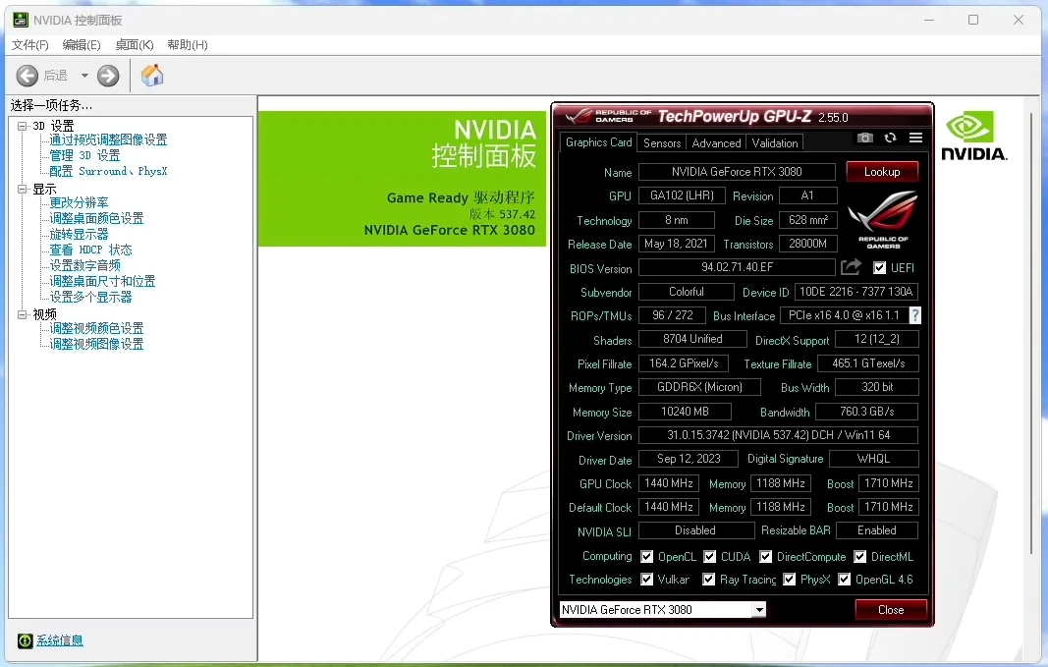Click NVIDIA Control Panel title bar icon

(21, 20)
